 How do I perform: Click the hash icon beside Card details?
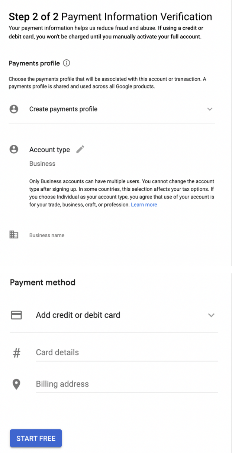point(16,353)
